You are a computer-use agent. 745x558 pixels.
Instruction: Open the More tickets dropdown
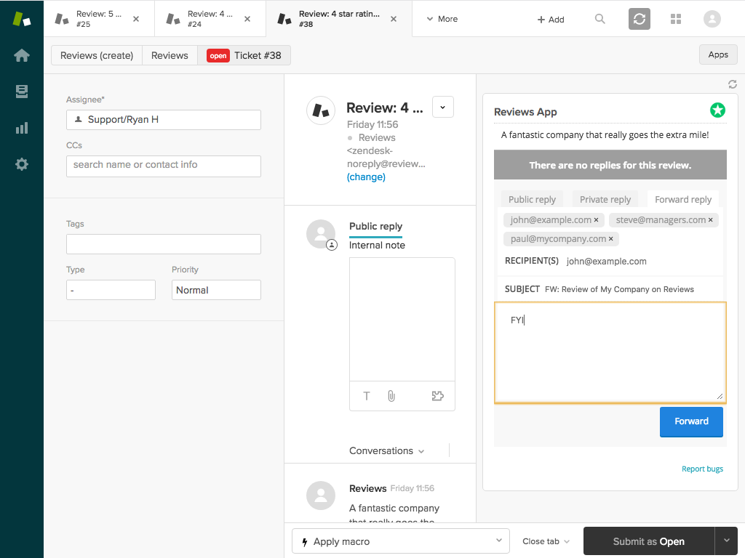(x=441, y=19)
